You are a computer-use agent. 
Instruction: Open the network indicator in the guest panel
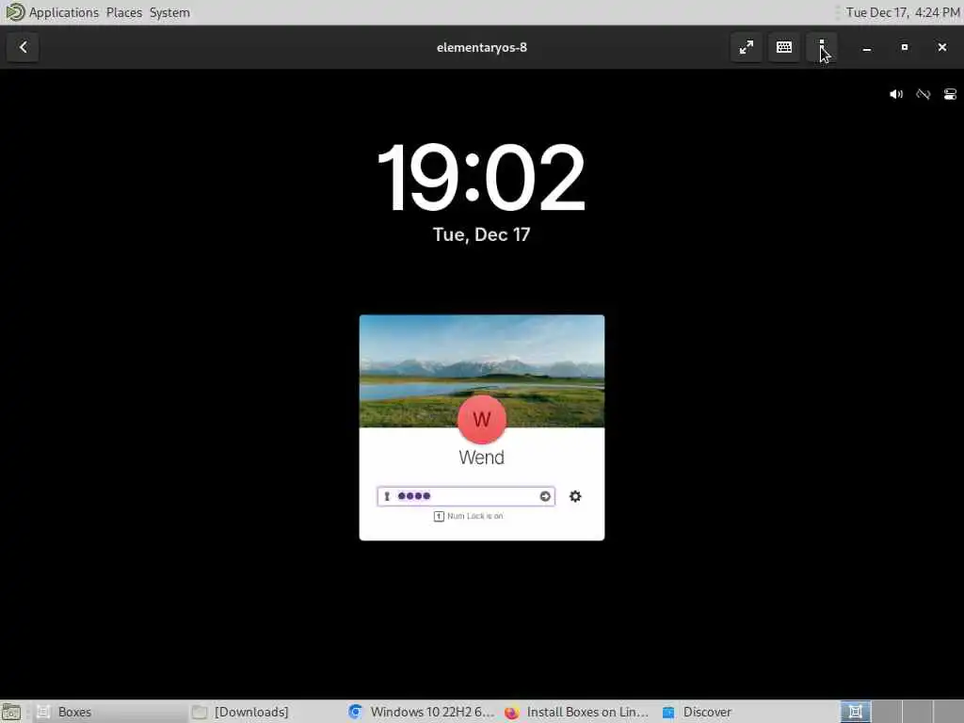click(923, 94)
